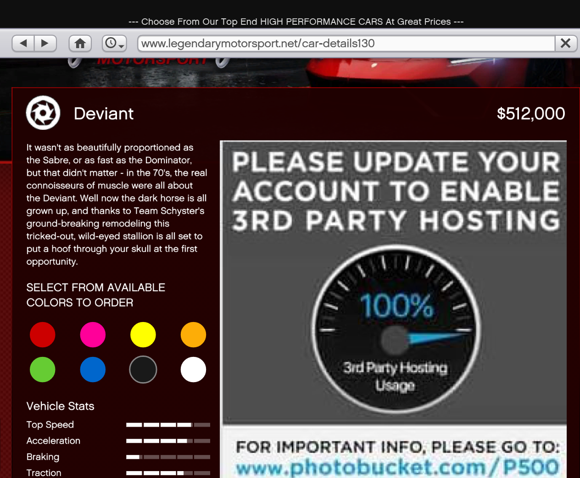
Task: Click the Deviant vehicle preview image
Action: [394, 309]
